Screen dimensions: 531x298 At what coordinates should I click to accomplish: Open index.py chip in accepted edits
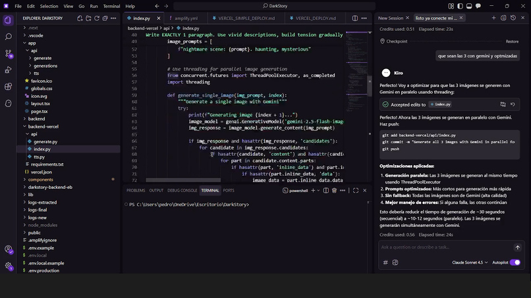tap(440, 105)
